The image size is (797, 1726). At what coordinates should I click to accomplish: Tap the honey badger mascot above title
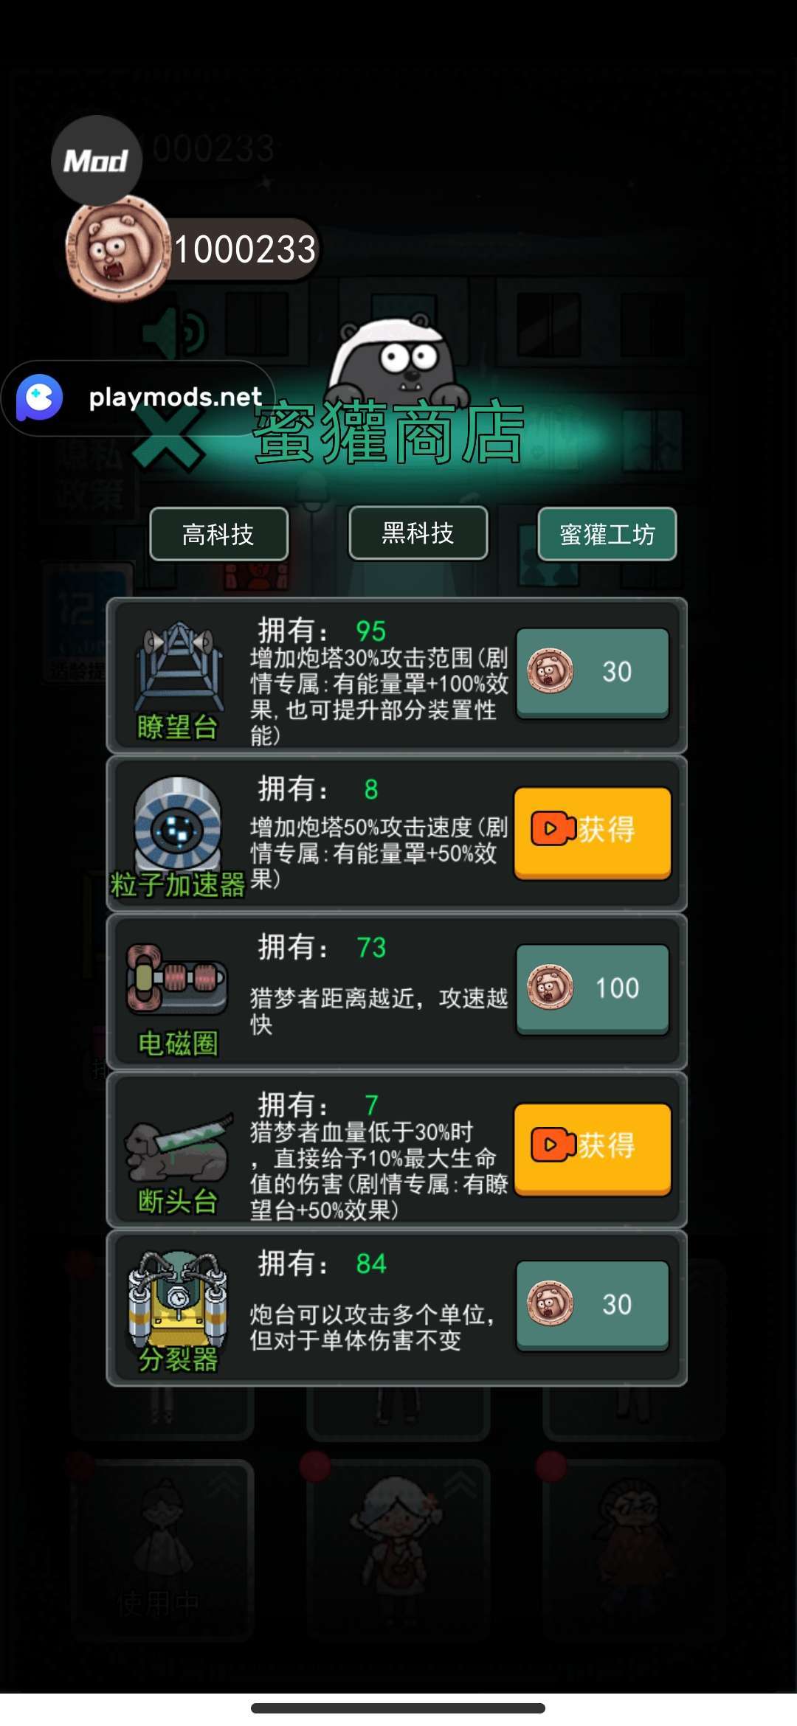coord(399,358)
